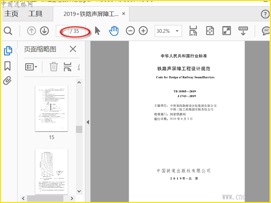The height and width of the screenshot is (203, 271).
Task: Click thumbnail horizontal scroll right arrow
Action: [72, 198]
